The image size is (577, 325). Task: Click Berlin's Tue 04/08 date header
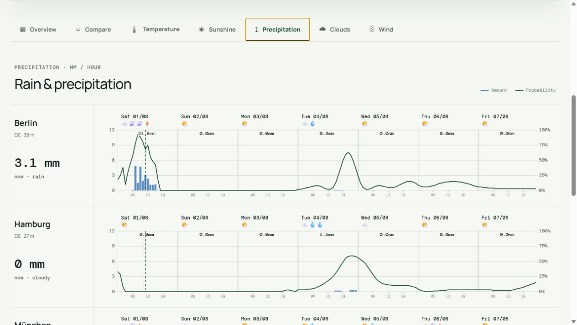(315, 116)
